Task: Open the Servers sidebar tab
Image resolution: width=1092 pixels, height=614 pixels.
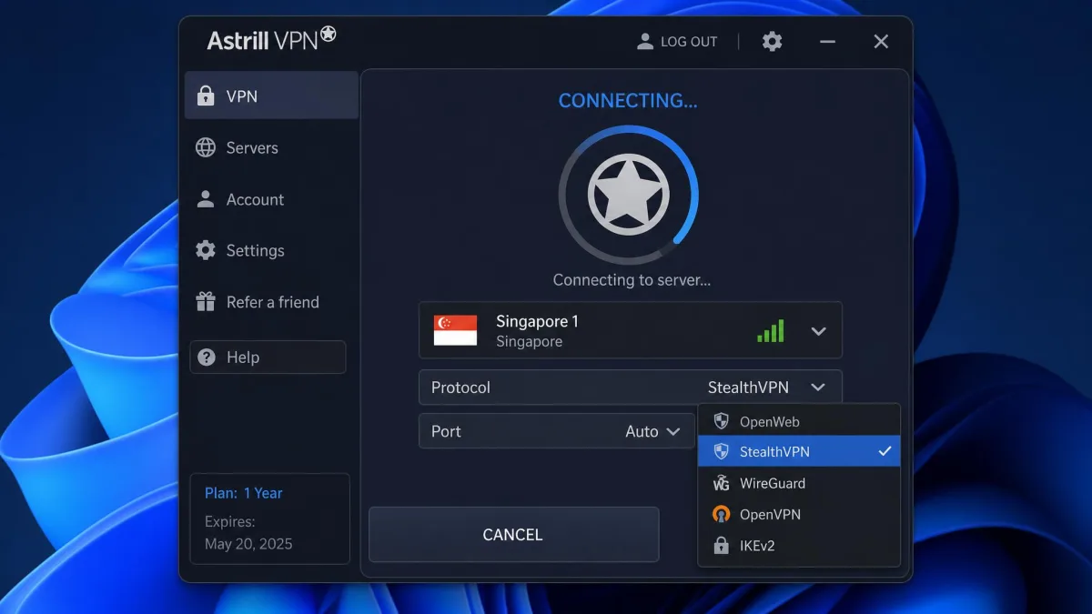Action: pos(271,147)
